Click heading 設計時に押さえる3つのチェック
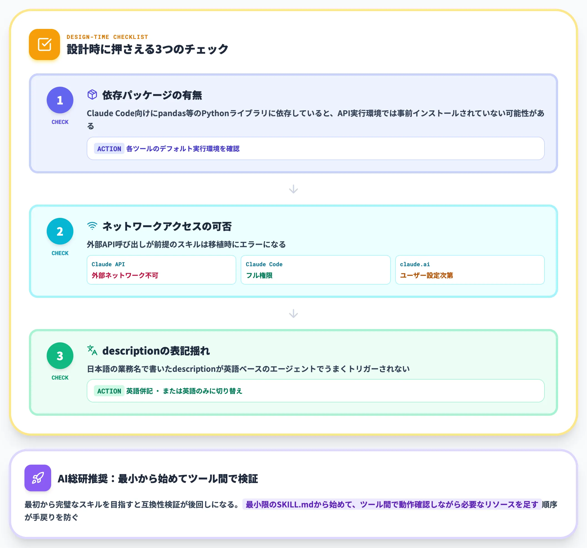Screen dimensions: 587x548 147,49
